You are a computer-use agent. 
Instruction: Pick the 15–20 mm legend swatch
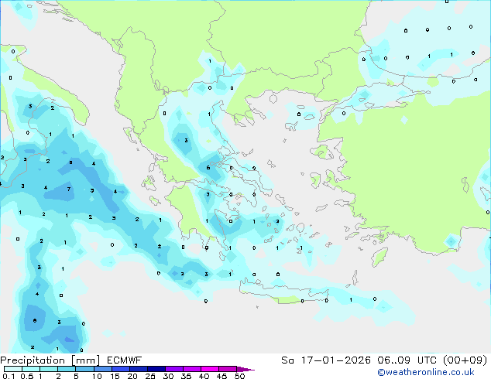(120, 369)
